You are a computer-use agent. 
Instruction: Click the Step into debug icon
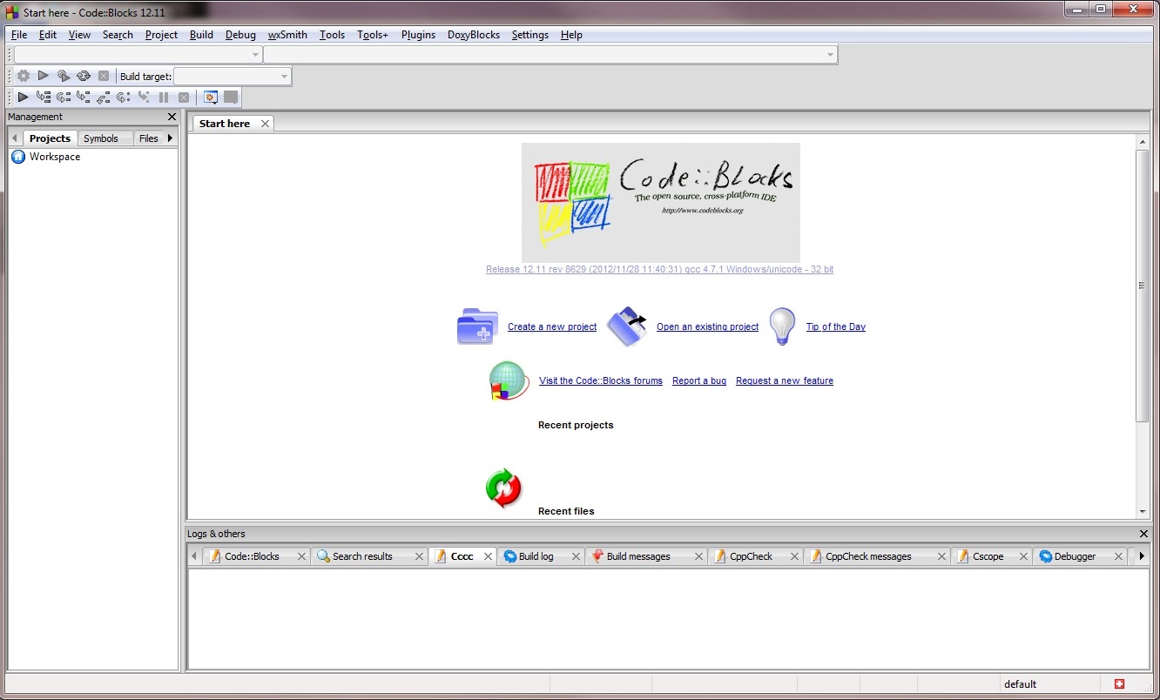(x=84, y=98)
